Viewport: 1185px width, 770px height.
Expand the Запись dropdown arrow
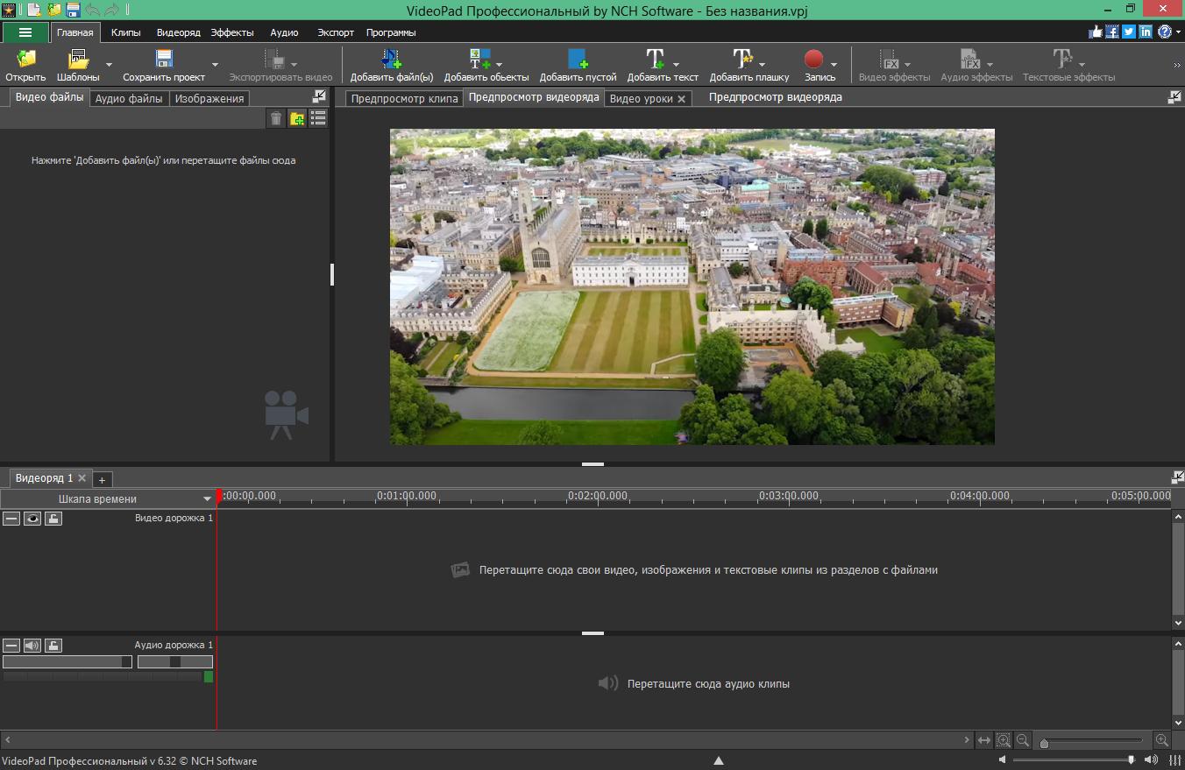tap(834, 65)
